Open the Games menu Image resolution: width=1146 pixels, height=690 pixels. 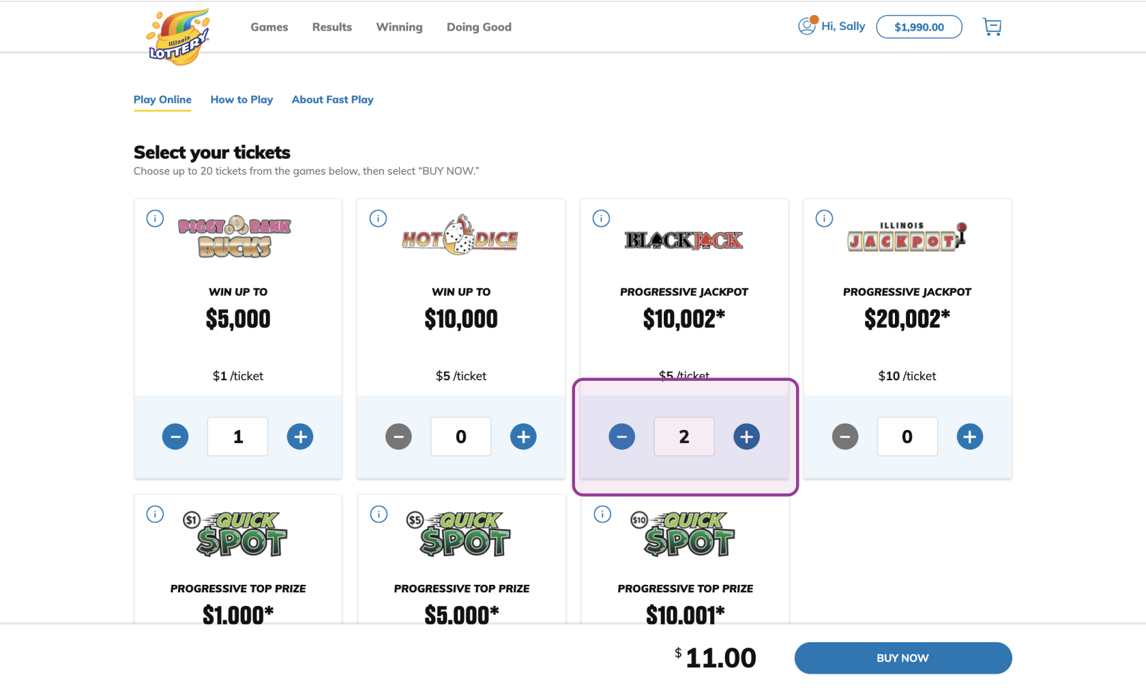click(269, 27)
